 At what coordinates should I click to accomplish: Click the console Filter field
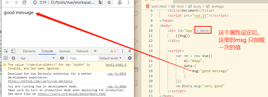(83, 58)
